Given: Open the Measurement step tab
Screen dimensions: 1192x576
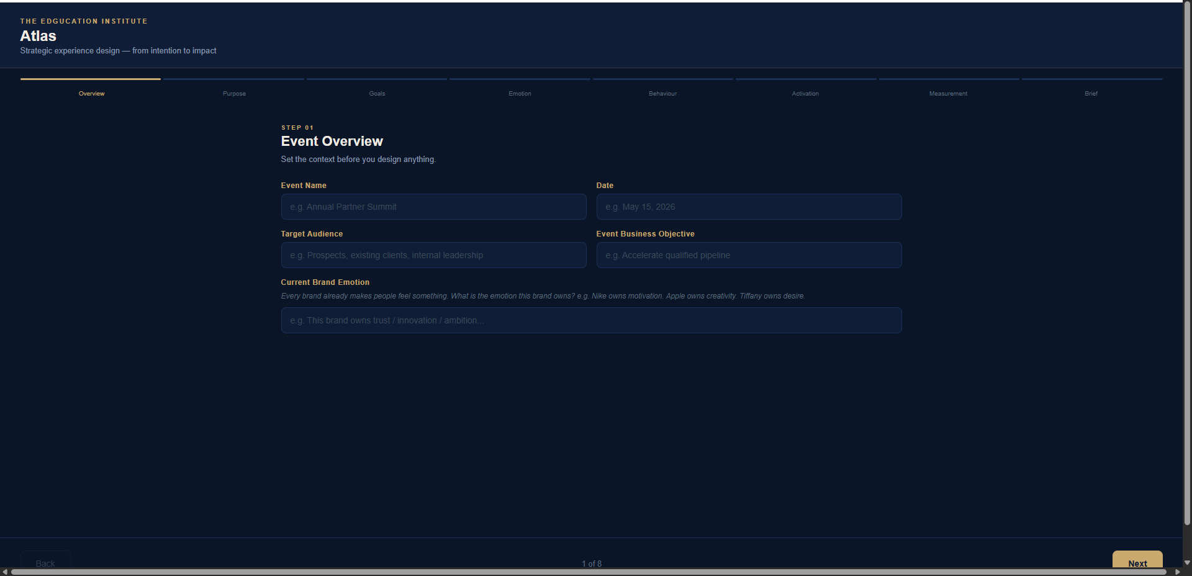Looking at the screenshot, I should click(948, 93).
